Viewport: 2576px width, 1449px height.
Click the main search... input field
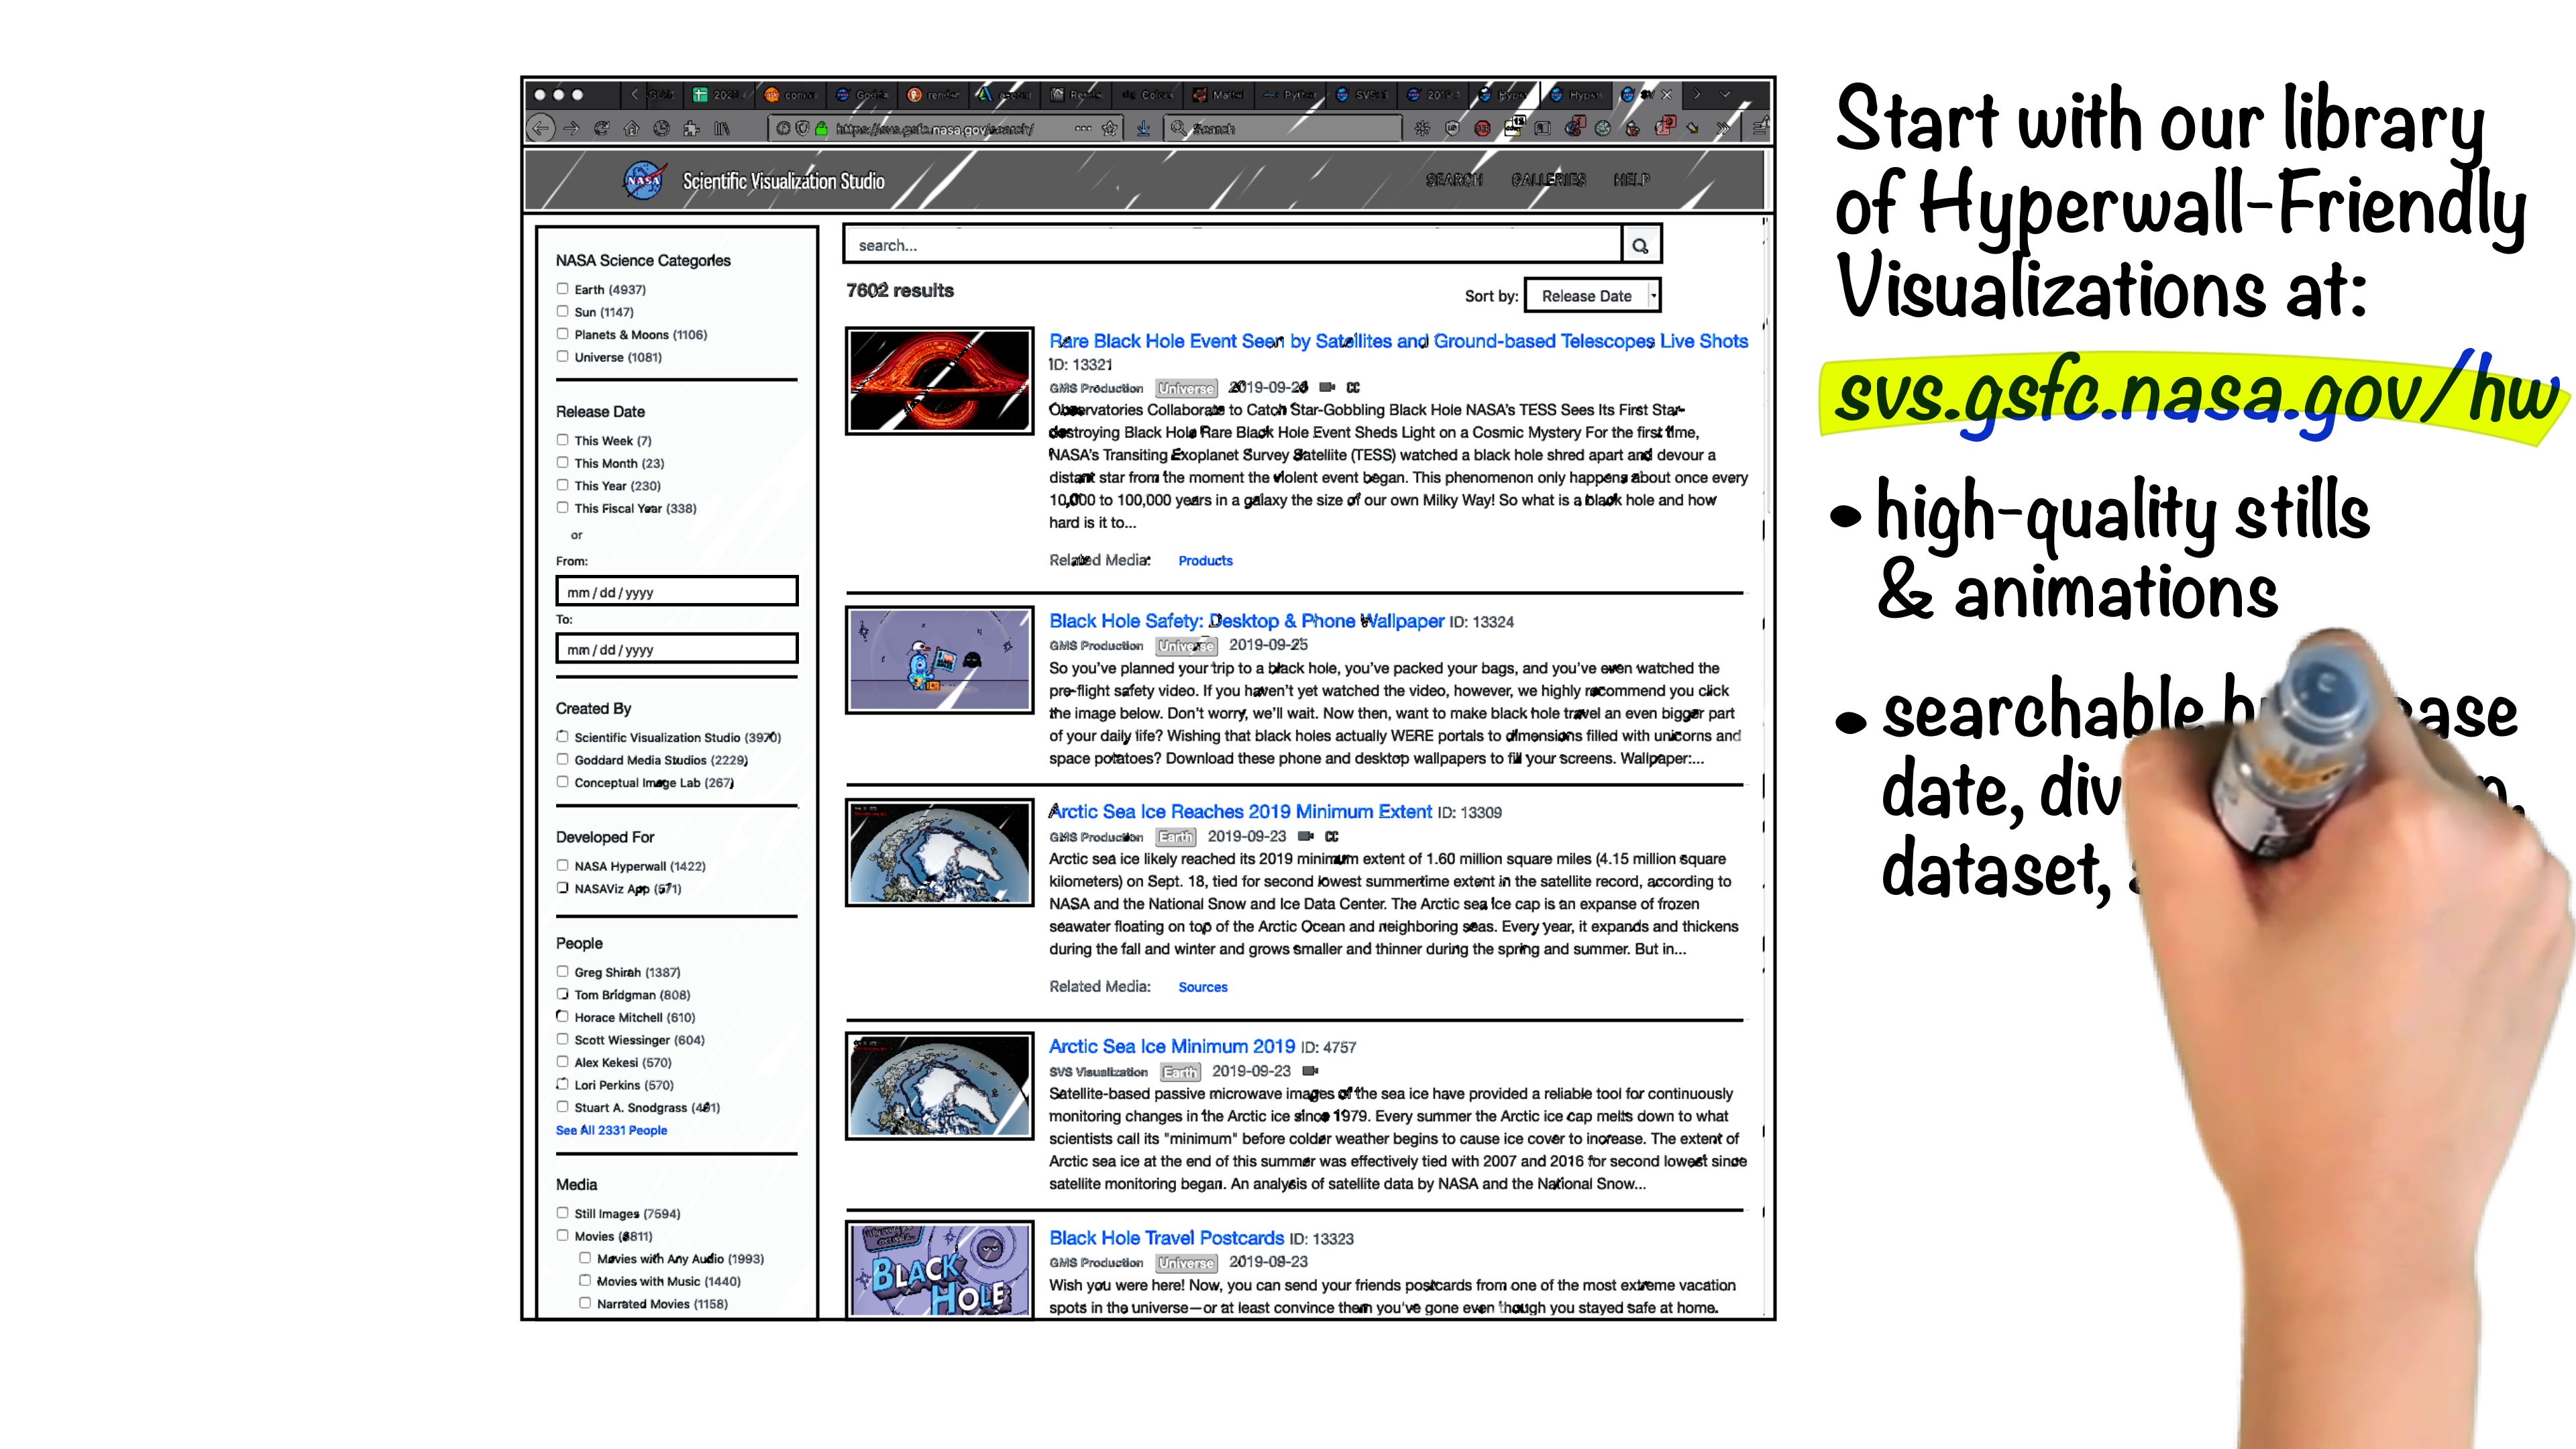click(1233, 245)
